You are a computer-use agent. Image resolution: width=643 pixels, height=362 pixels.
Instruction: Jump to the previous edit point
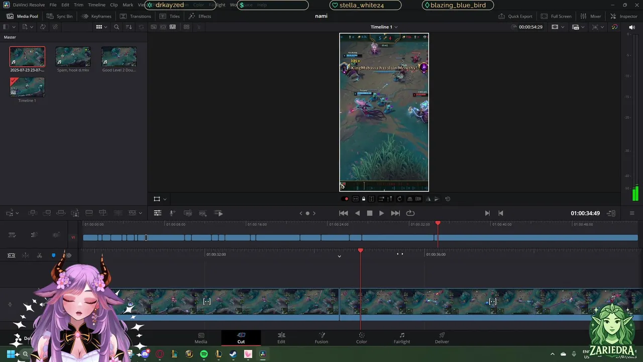500,213
